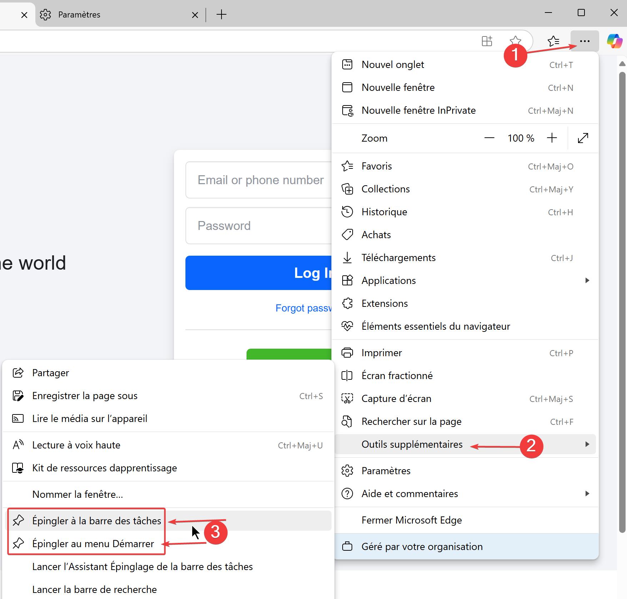Select Nouvel onglet menu item
The image size is (627, 599).
(x=465, y=65)
